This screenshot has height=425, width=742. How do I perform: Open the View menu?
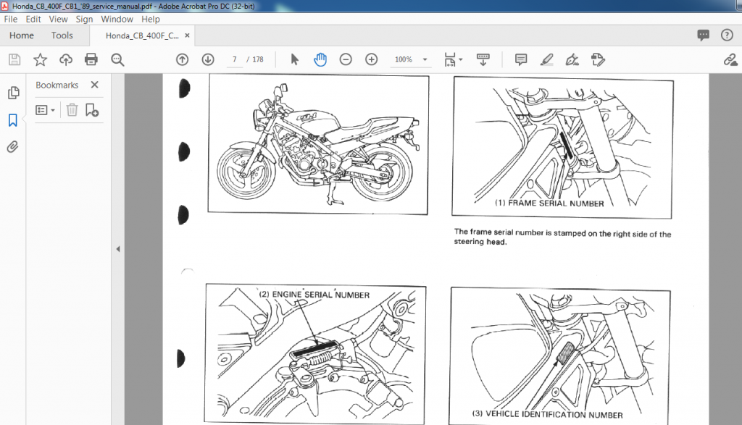58,20
